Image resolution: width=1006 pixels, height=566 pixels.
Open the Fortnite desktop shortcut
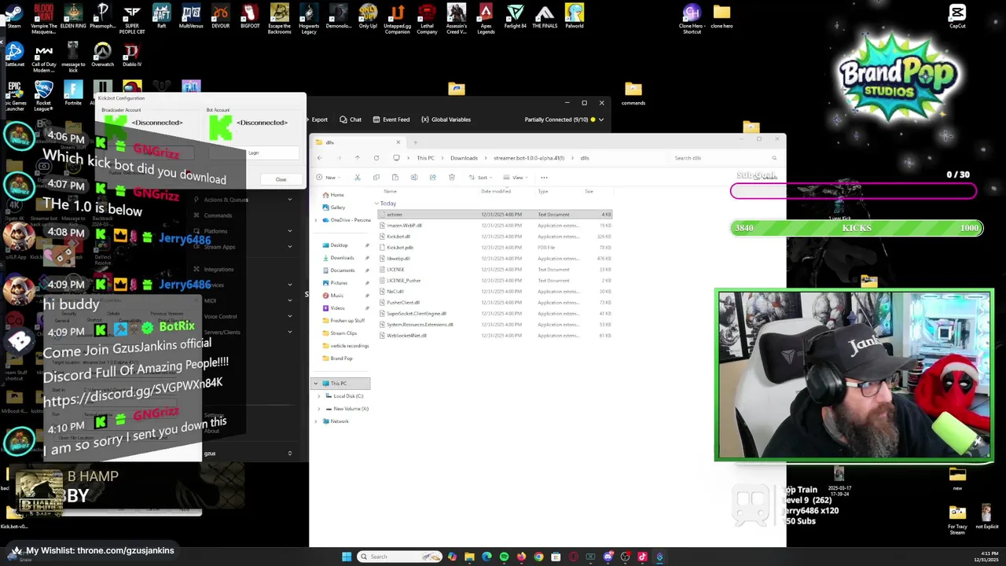pos(73,93)
